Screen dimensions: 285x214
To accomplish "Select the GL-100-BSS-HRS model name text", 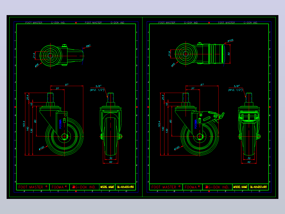I will coord(258,187).
